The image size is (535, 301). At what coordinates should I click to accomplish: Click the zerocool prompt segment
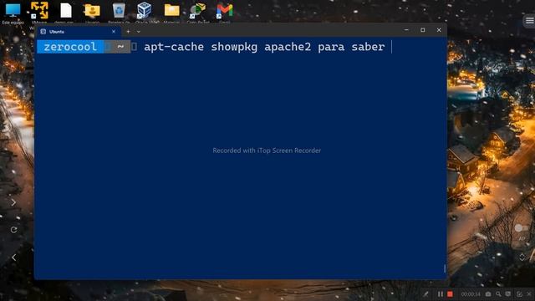point(70,47)
